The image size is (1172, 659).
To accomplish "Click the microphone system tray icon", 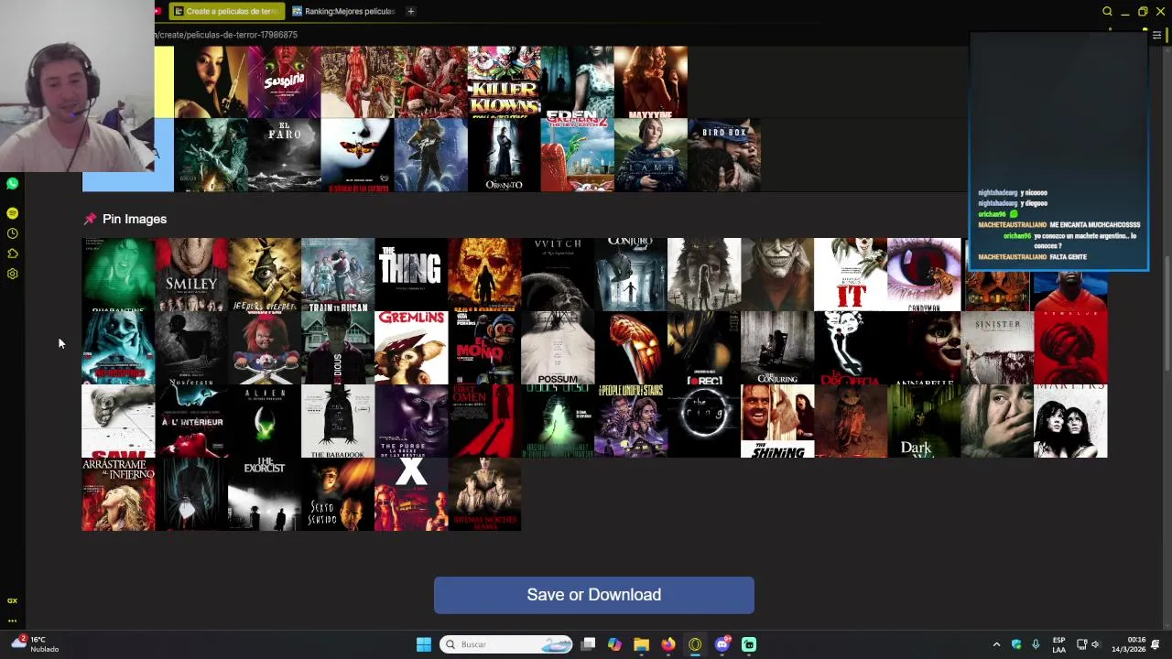I will (x=1036, y=644).
